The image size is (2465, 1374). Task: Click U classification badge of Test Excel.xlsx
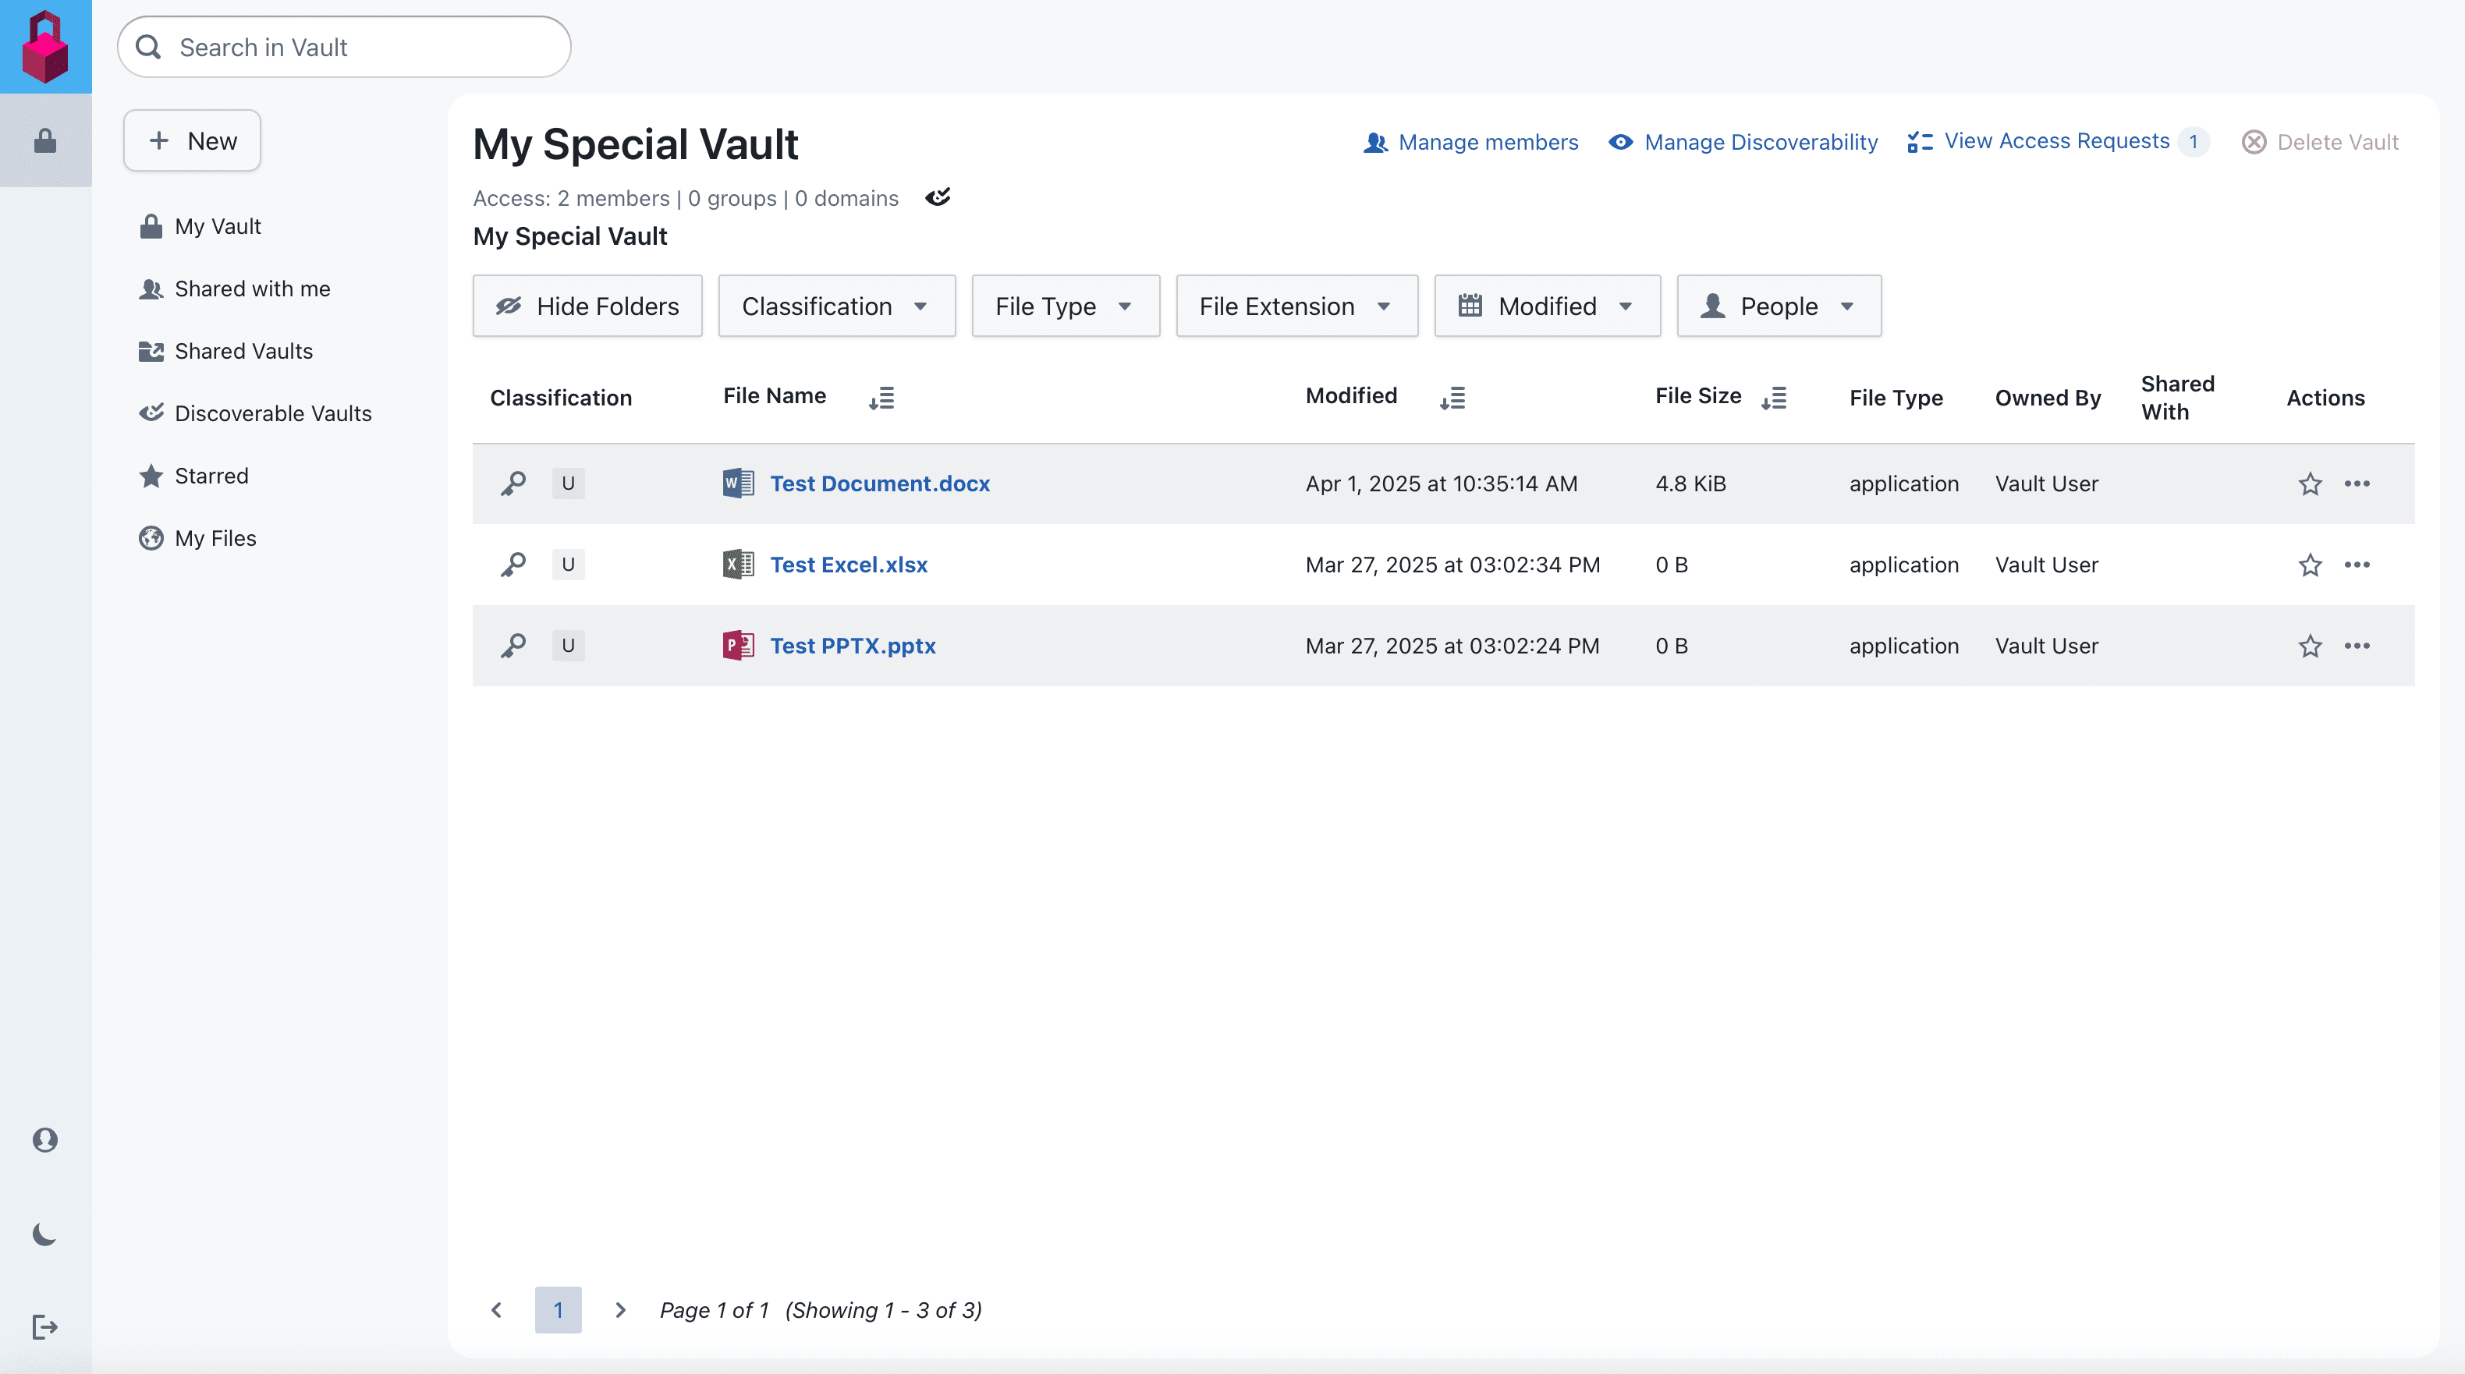pyautogui.click(x=569, y=565)
